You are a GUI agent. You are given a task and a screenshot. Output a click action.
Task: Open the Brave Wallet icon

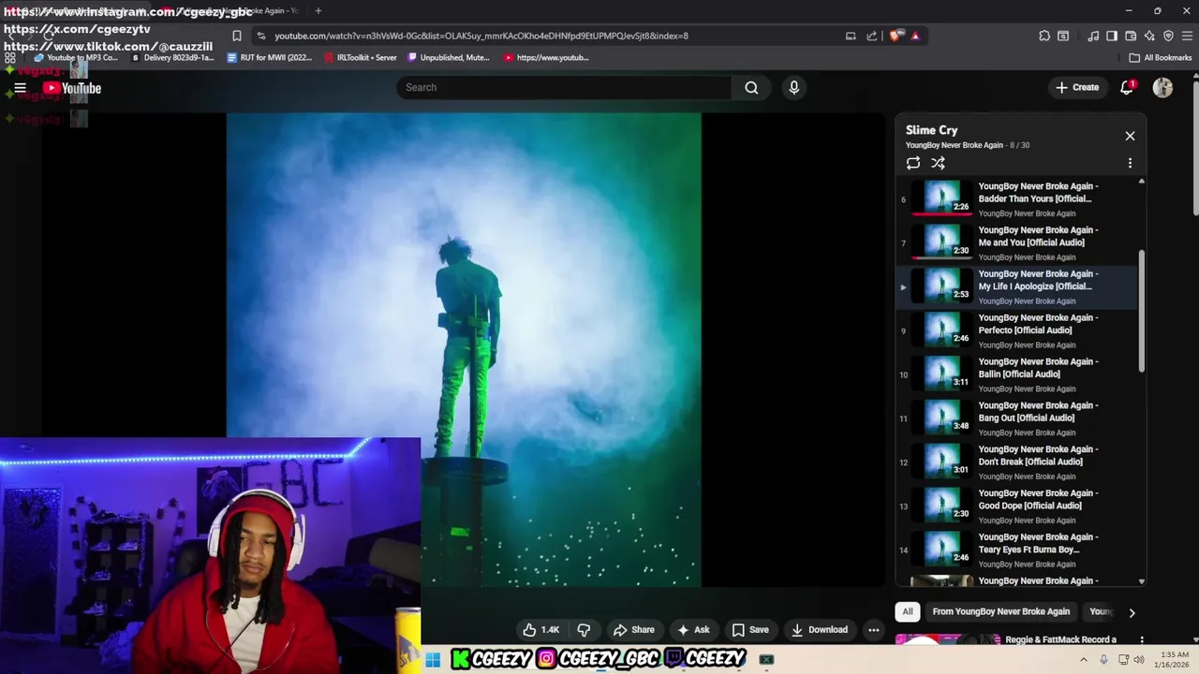(x=1131, y=36)
